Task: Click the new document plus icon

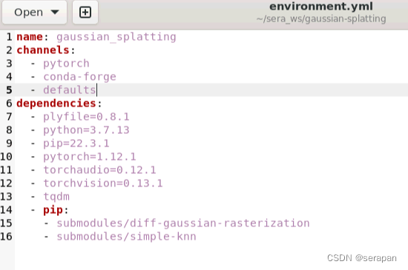Action: coord(85,13)
